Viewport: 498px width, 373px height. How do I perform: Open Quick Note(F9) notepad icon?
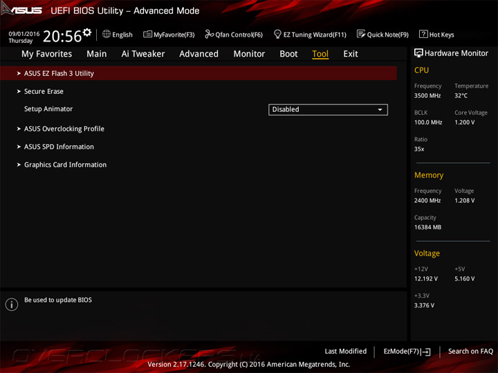pos(361,34)
